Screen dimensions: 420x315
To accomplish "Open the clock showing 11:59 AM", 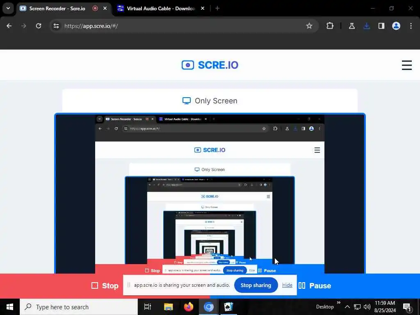I will [385, 307].
